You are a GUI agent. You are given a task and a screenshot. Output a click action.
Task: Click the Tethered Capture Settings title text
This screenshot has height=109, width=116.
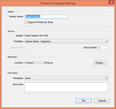point(58,3)
